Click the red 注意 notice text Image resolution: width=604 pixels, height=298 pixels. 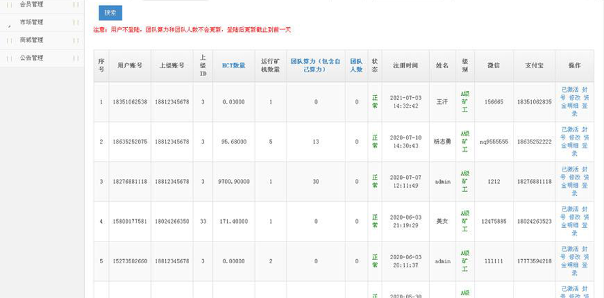click(x=192, y=30)
